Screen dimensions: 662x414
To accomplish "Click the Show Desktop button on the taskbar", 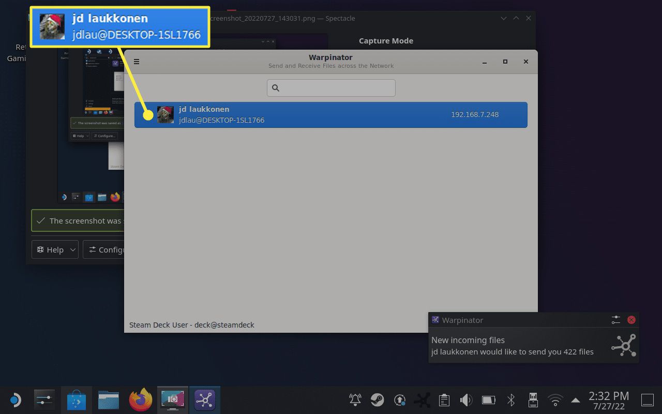I will tap(648, 400).
